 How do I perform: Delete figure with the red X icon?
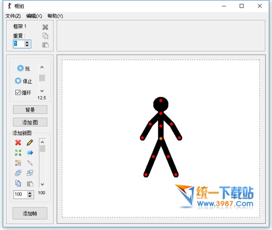(18, 142)
